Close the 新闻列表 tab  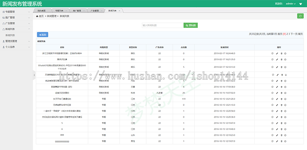tap(119, 11)
